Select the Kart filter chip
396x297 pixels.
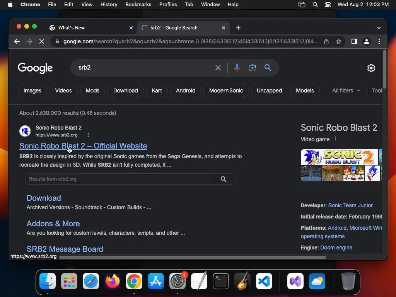click(x=157, y=90)
